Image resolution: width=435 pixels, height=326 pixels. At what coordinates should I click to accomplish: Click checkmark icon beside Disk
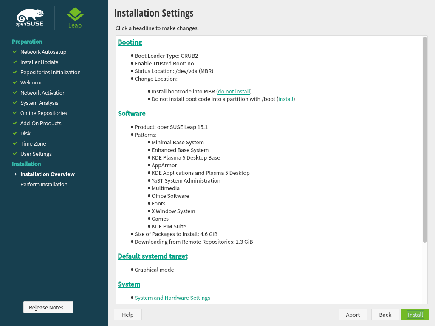click(x=15, y=133)
